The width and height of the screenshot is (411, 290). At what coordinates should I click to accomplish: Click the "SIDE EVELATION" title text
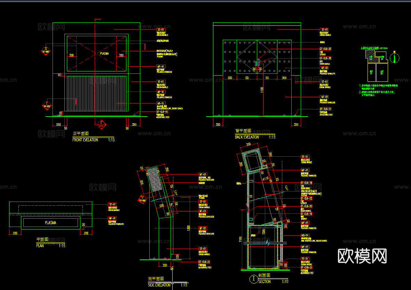click(x=159, y=285)
